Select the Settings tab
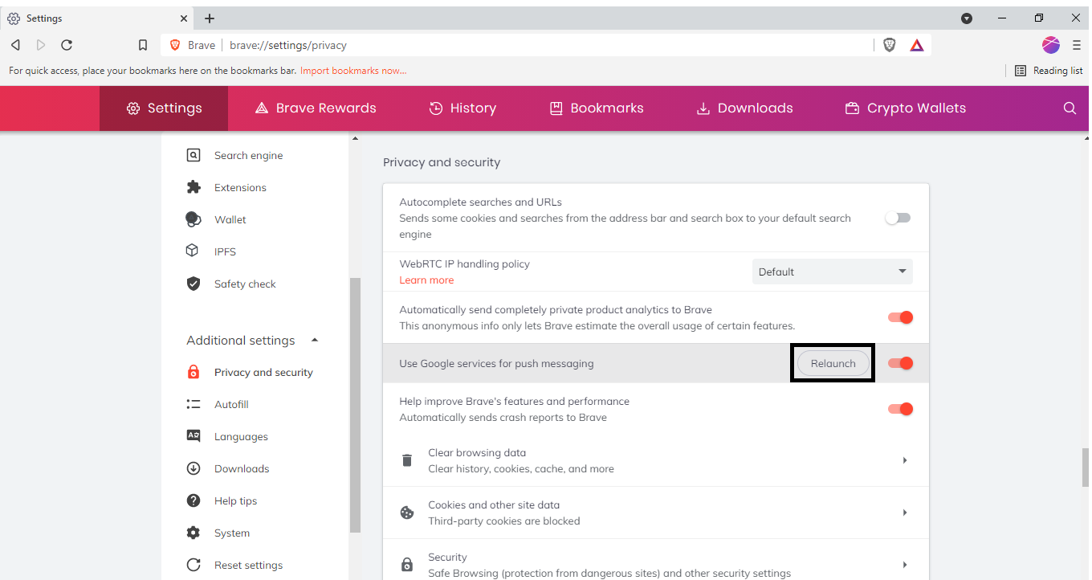The width and height of the screenshot is (1092, 580). click(164, 108)
